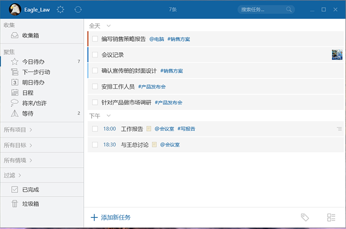
Task: Open the note icon on 工作报告 task
Action: pos(149,129)
